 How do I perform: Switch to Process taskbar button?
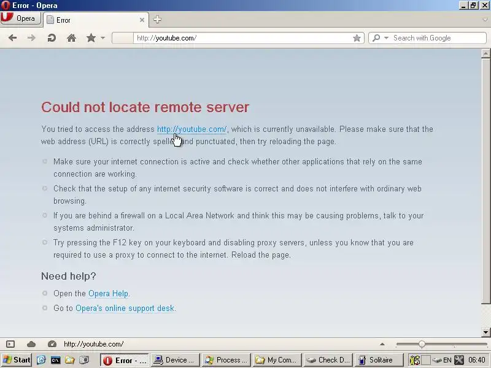[x=226, y=360]
